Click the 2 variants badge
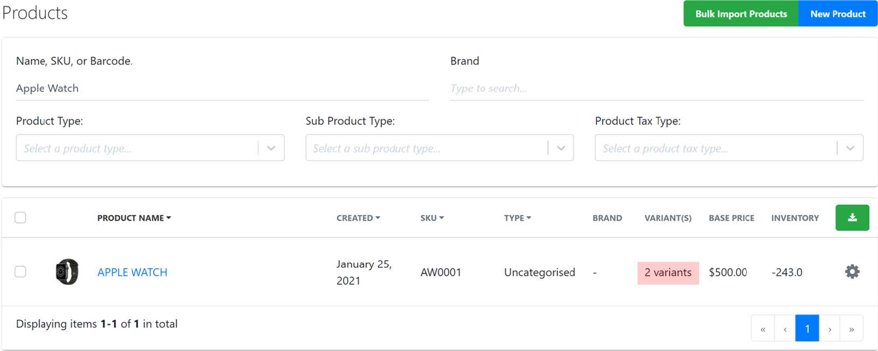This screenshot has height=351, width=878. 668,273
